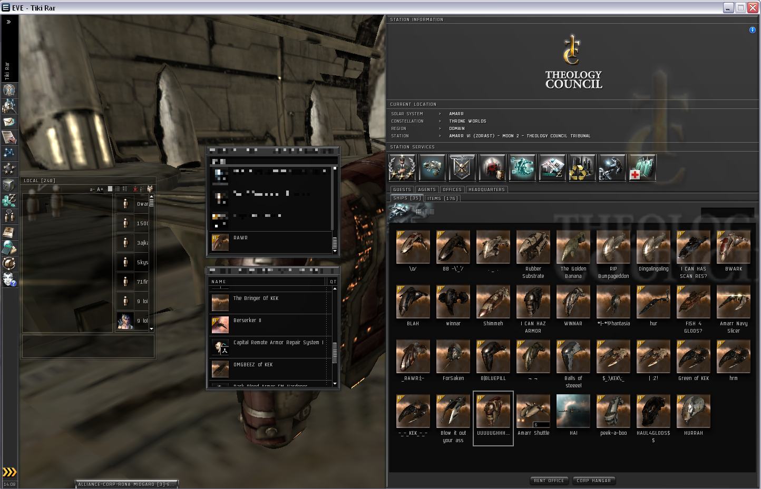Viewport: 761px width, 489px height.
Task: Switch to the Offices tab
Action: coord(452,189)
